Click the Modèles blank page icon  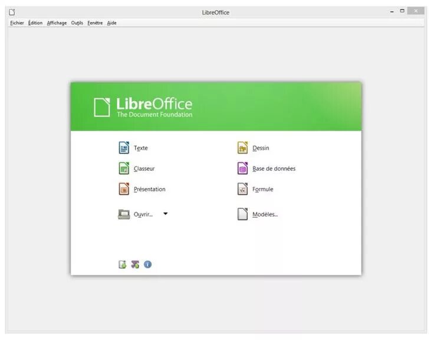pos(242,214)
